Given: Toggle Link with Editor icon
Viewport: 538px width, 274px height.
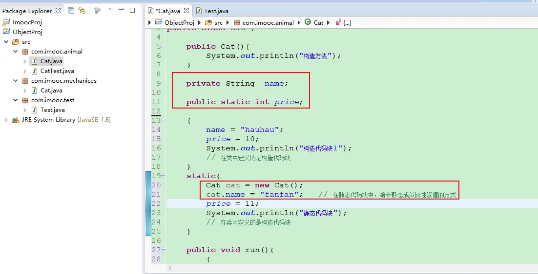Looking at the screenshot, I should tap(82, 10).
